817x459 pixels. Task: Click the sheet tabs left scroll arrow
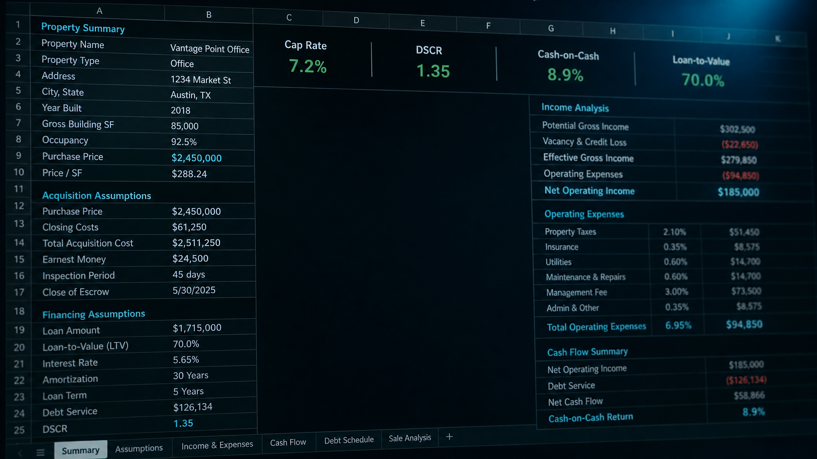pos(20,453)
